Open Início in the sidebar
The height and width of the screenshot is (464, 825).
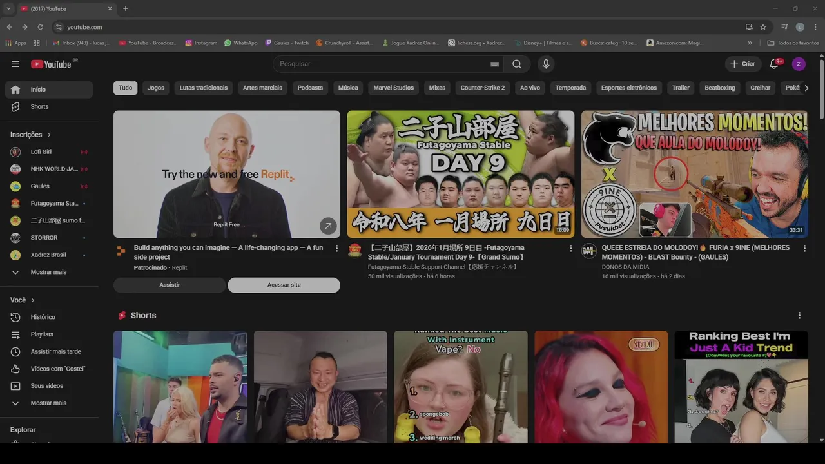tap(49, 90)
